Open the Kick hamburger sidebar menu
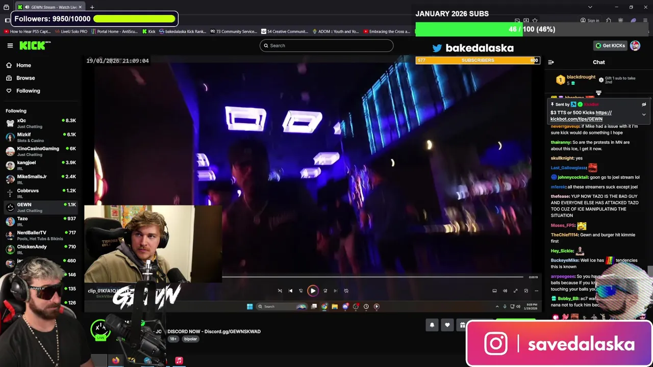Image resolution: width=653 pixels, height=367 pixels. pos(10,45)
